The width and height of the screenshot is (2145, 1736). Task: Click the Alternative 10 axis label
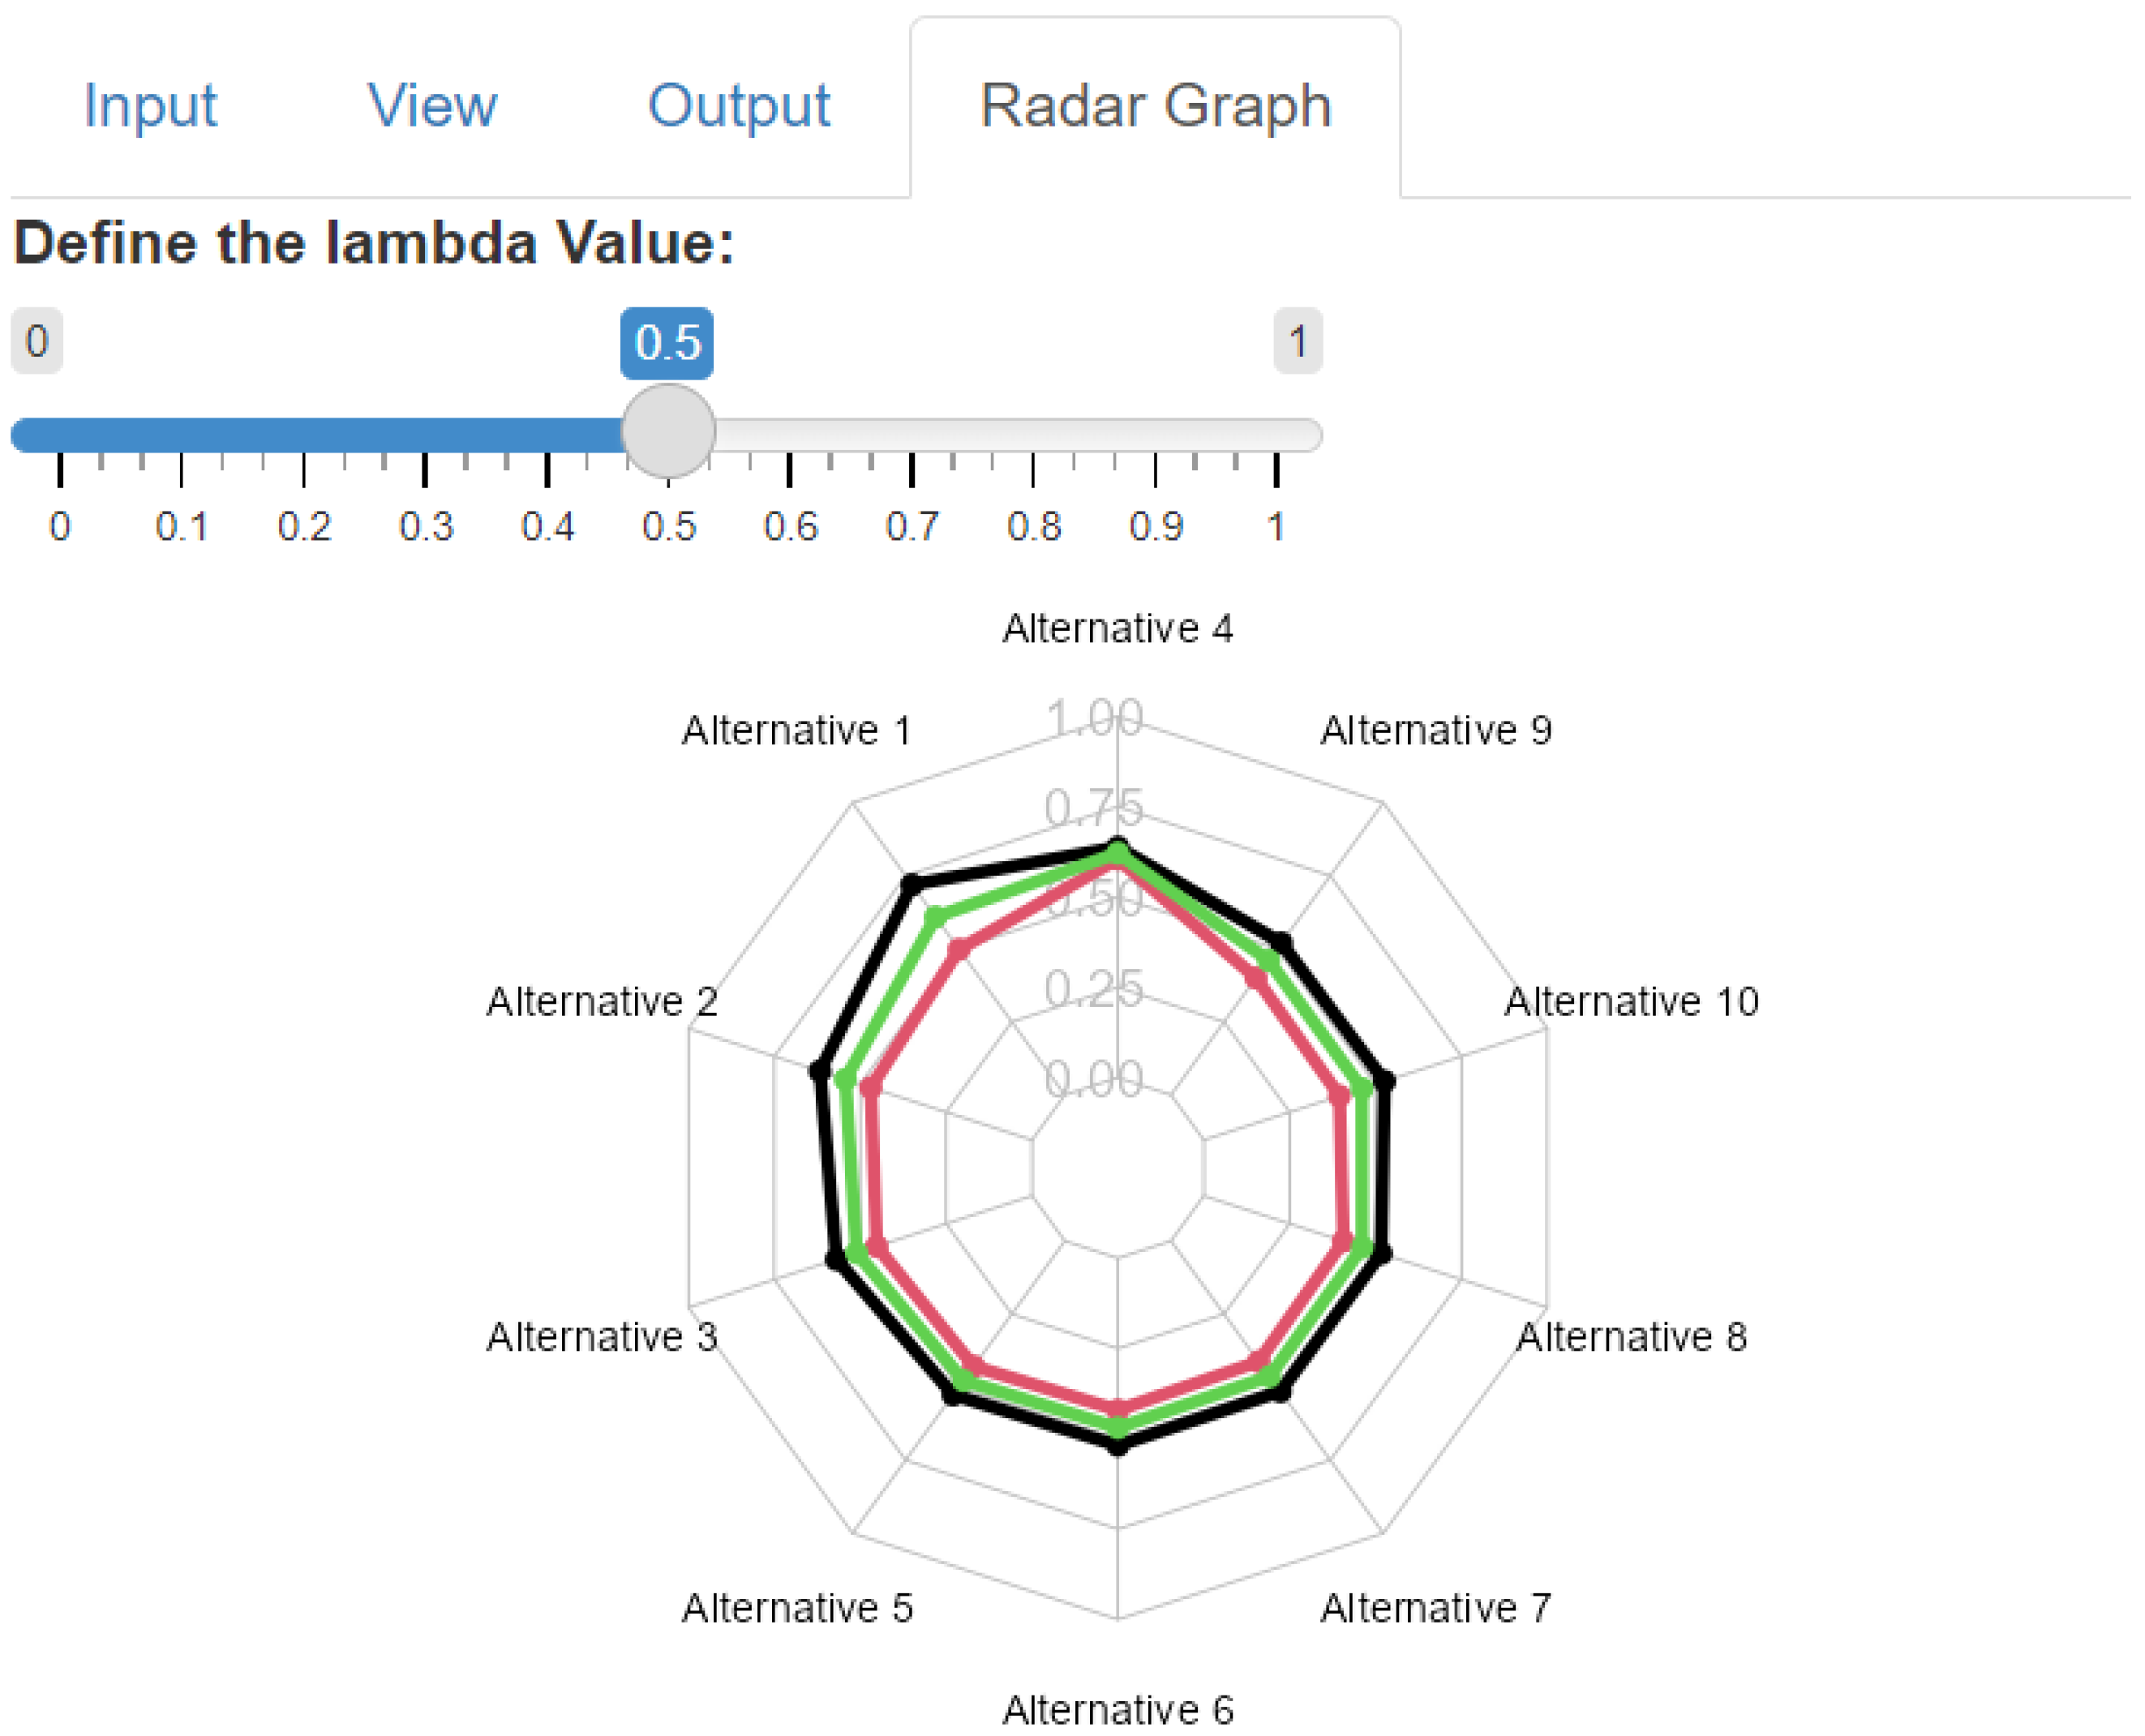(1631, 1001)
